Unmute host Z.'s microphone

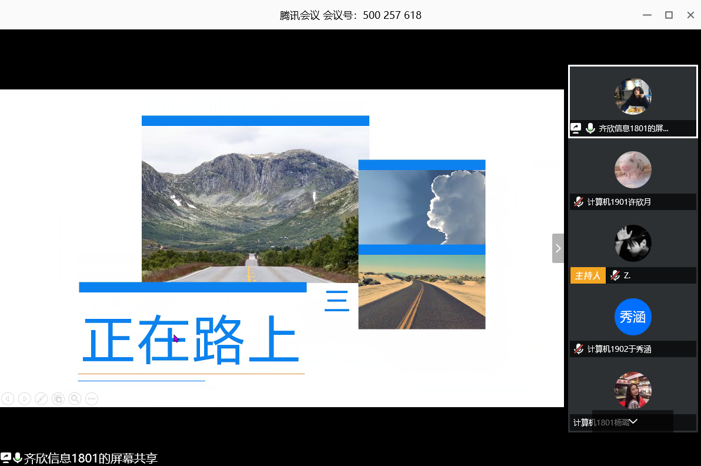pos(614,275)
